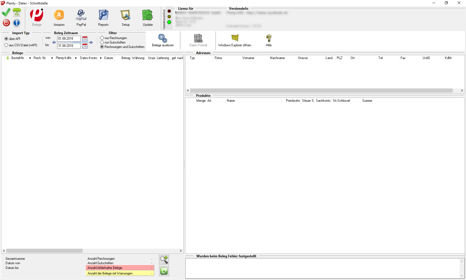The width and height of the screenshot is (466, 280).
Task: Open the 'von' date calendar picker
Action: tap(85, 39)
